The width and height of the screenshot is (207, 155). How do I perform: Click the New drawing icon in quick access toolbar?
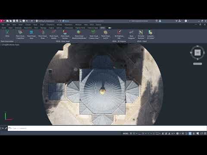click(x=7, y=21)
